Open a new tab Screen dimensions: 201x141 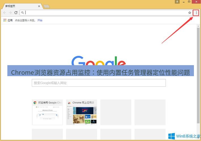click(46, 6)
